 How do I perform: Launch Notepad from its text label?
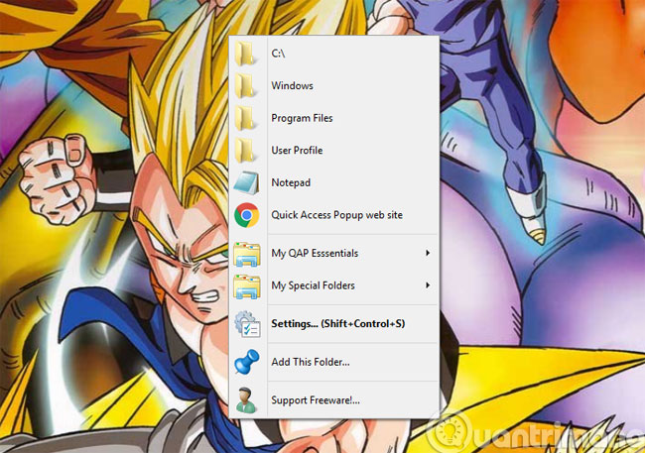tap(291, 182)
